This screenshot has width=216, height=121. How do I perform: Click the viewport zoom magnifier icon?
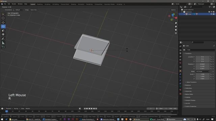(x=176, y=23)
